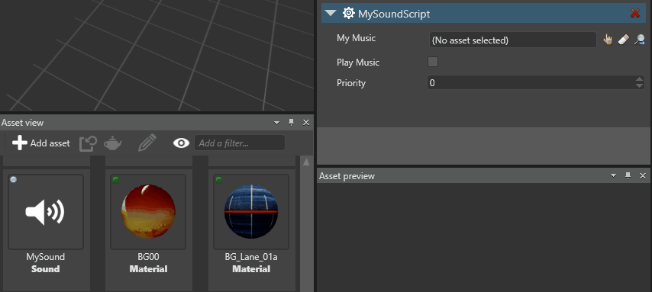The image size is (652, 292).
Task: Pin the Asset view panel
Action: pyautogui.click(x=291, y=122)
